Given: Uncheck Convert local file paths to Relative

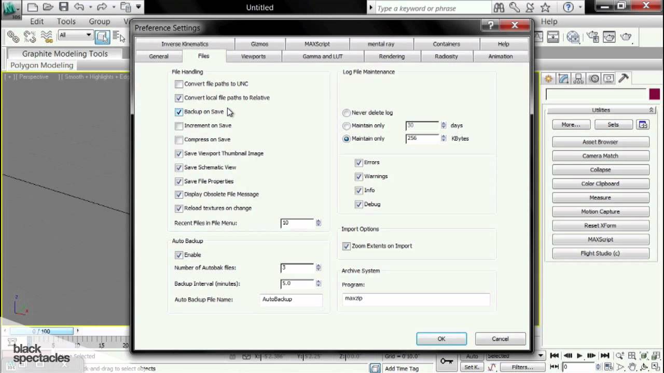Looking at the screenshot, I should (179, 98).
